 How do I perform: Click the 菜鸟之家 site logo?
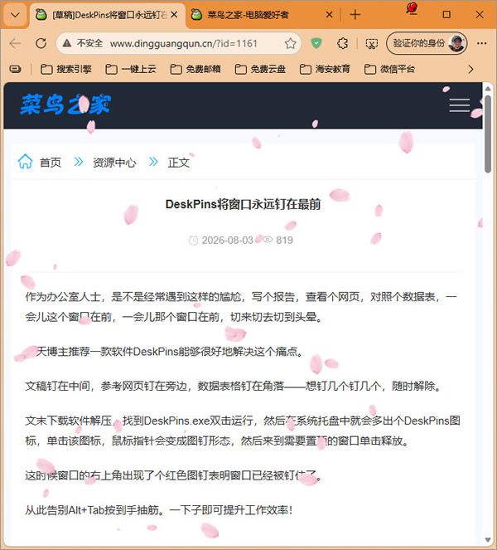pos(65,105)
